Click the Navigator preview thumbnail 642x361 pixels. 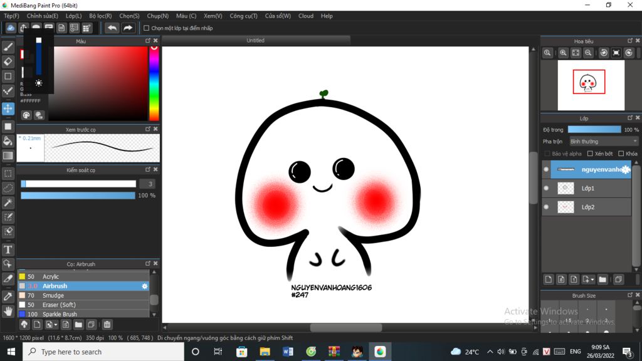[591, 85]
